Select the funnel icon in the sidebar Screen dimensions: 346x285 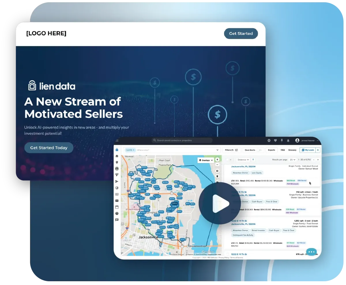click(117, 175)
